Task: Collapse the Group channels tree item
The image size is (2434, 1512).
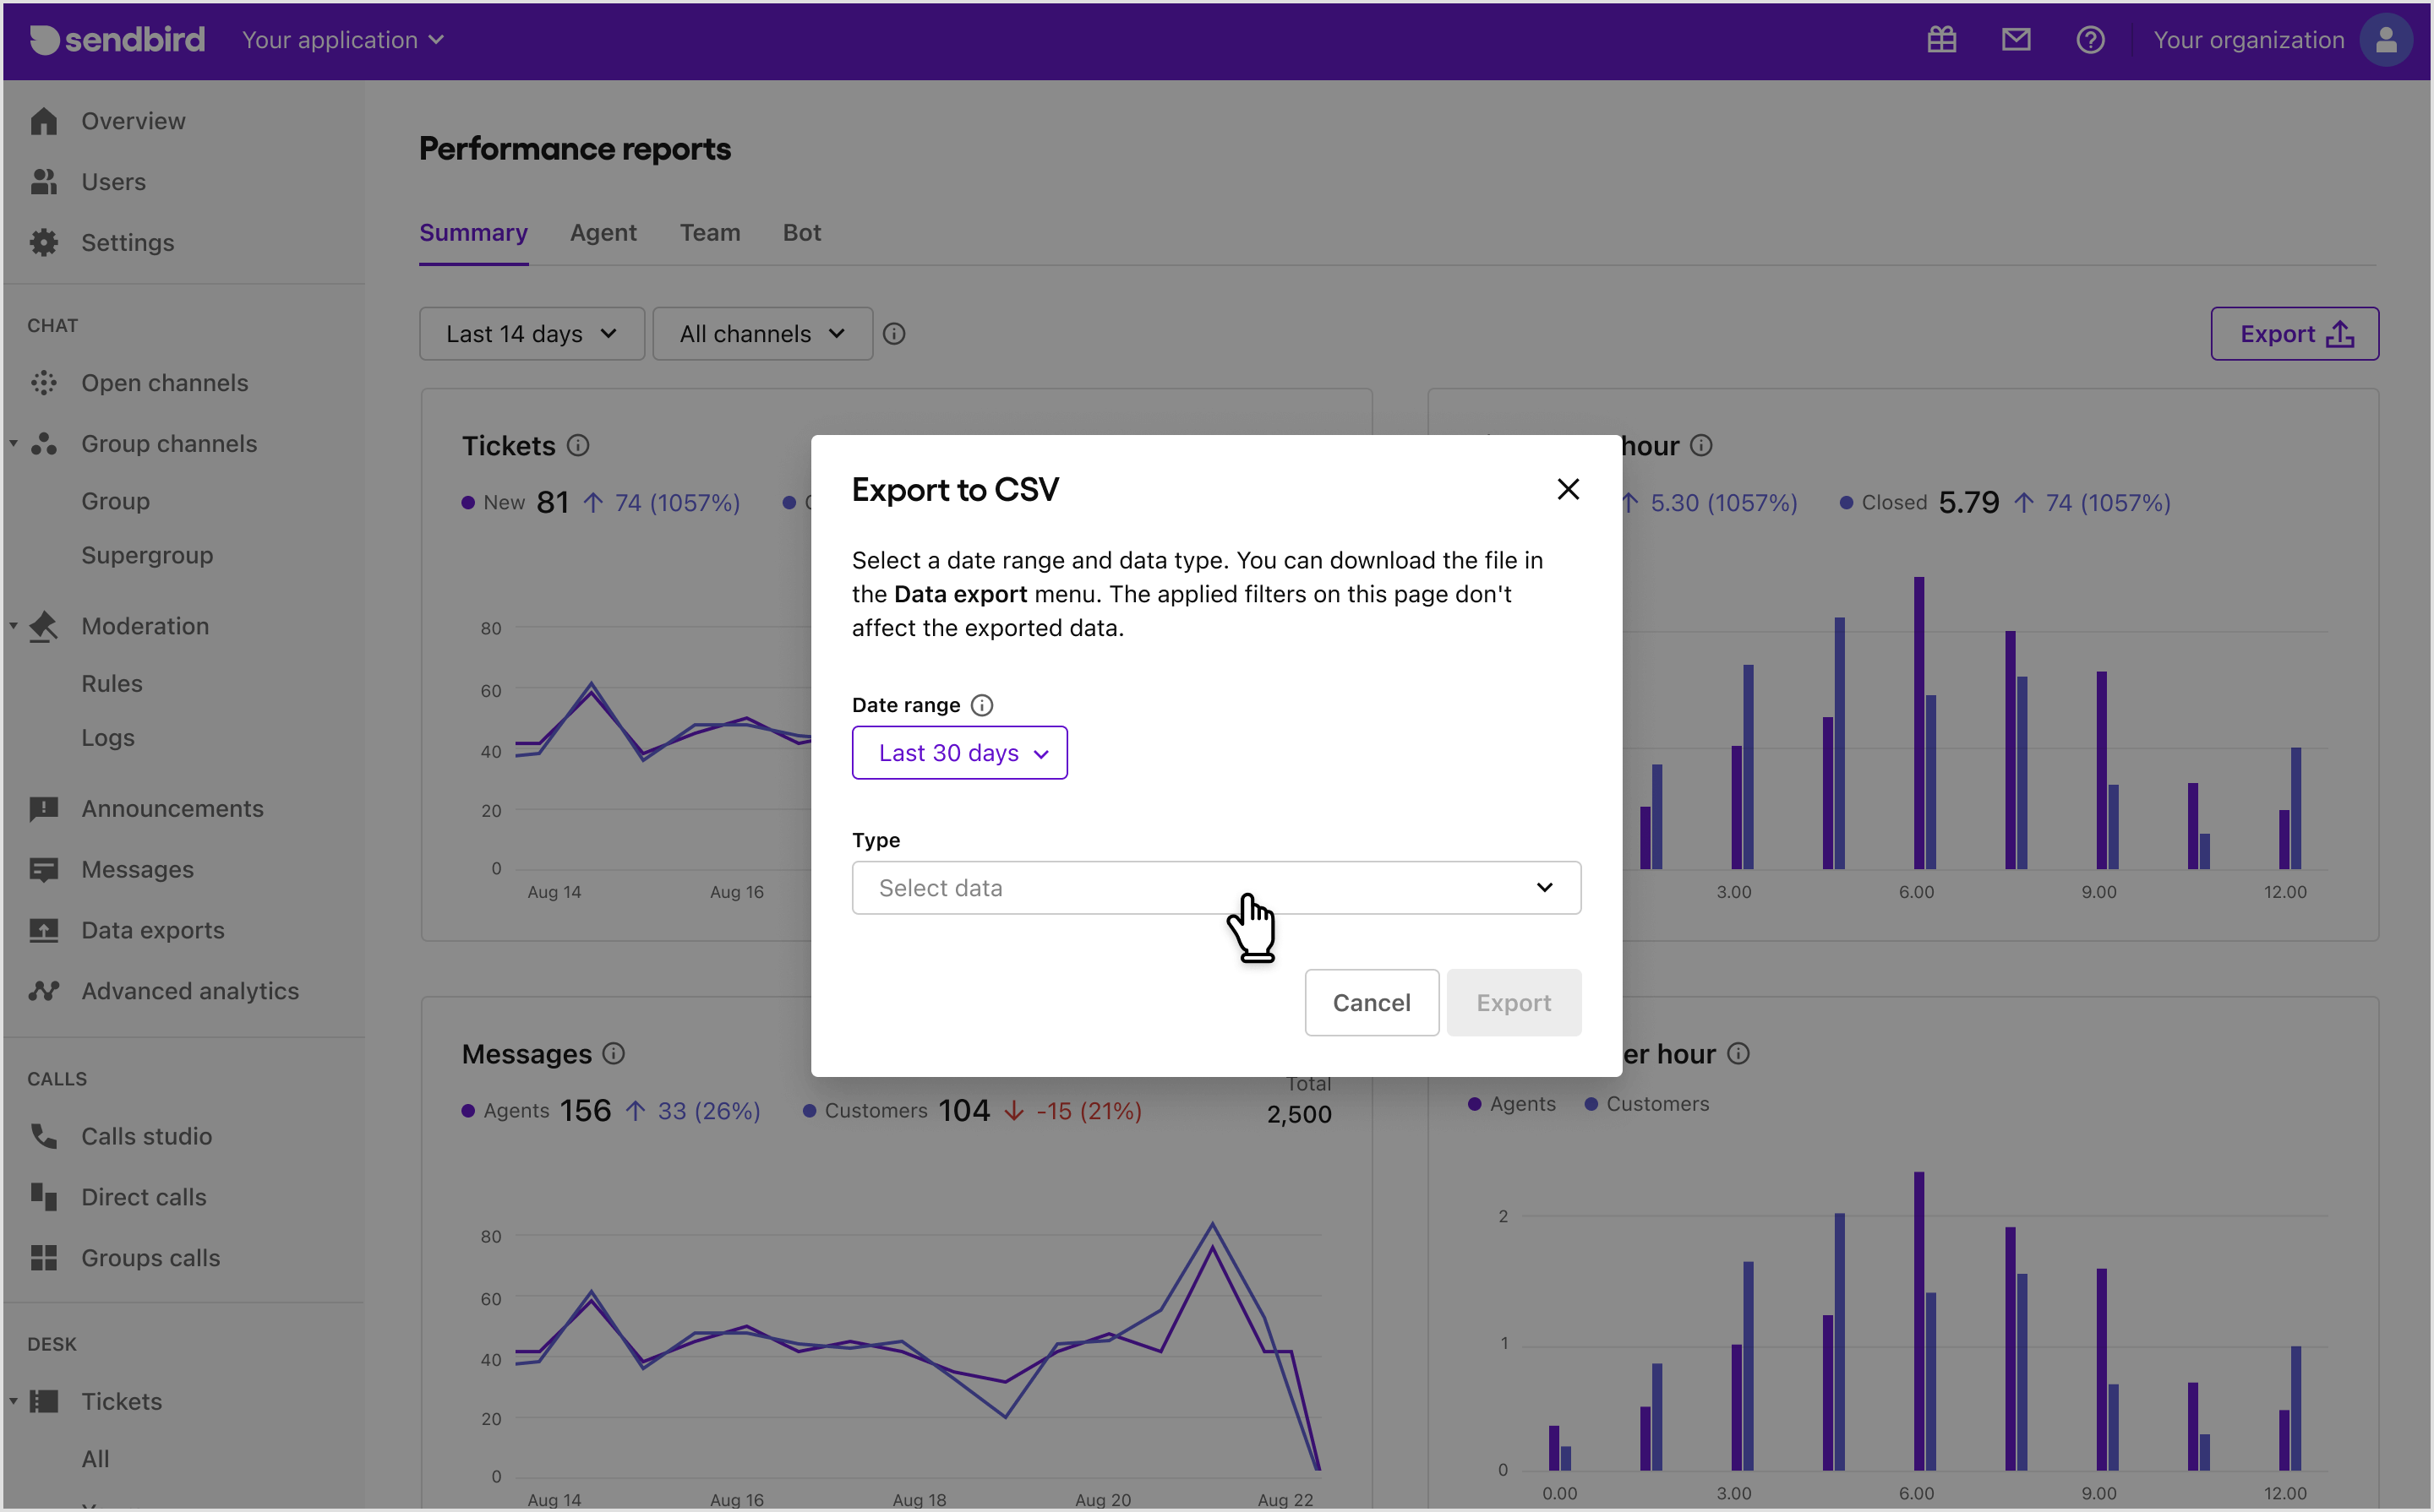Action: 14,443
